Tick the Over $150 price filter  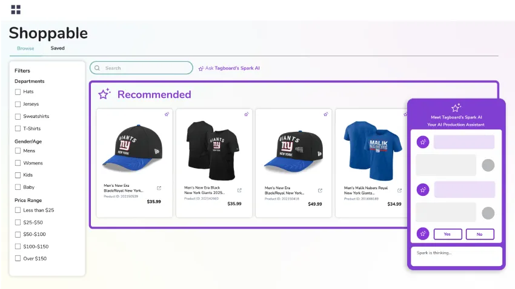(x=18, y=259)
